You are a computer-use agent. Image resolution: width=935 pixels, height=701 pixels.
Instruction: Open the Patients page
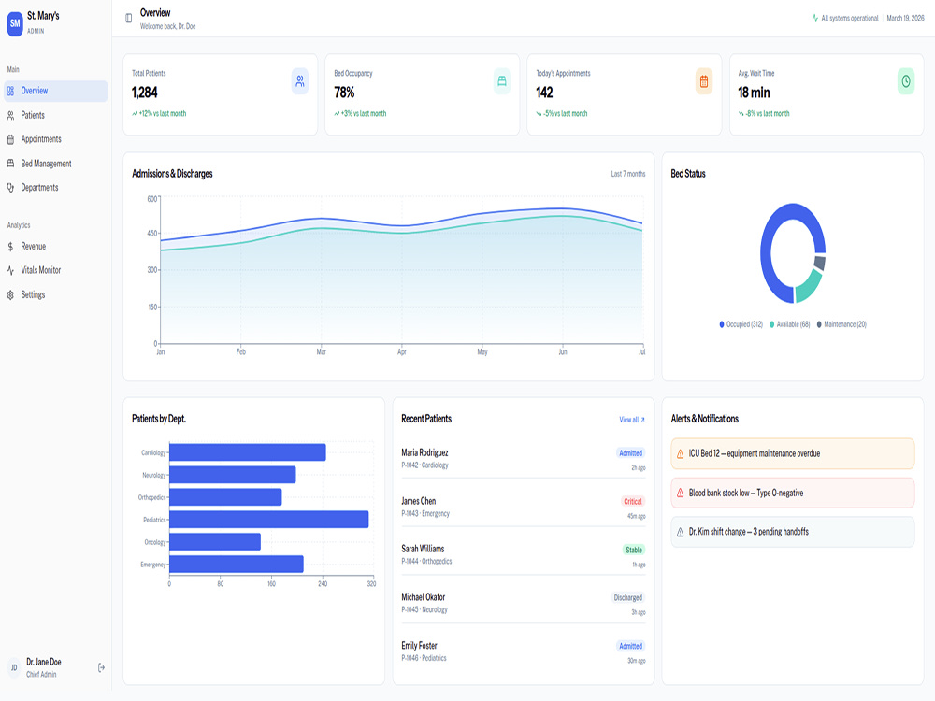click(x=56, y=116)
